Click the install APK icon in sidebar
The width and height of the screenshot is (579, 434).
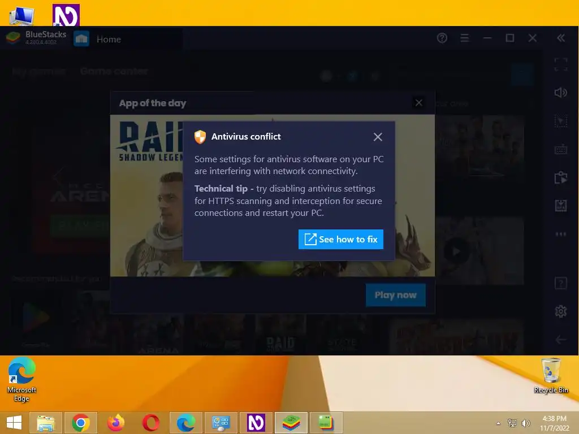(x=560, y=206)
